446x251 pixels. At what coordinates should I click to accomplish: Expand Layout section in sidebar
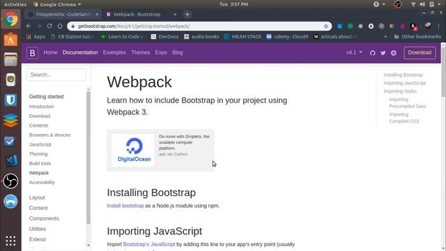(x=37, y=197)
